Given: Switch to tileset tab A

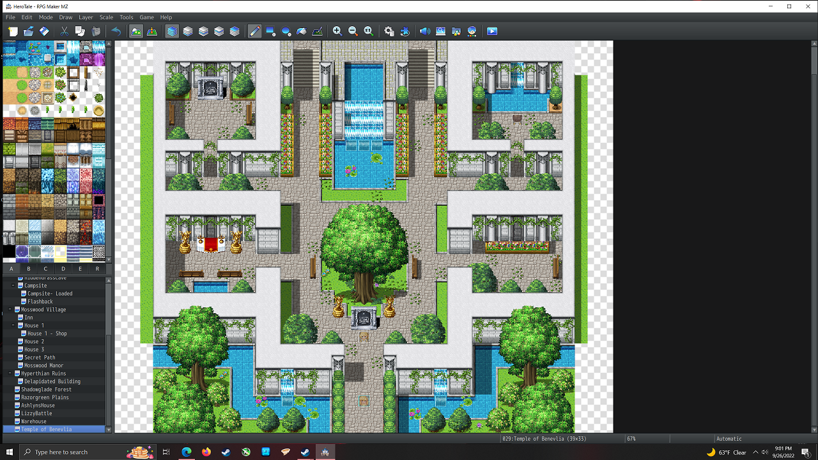Looking at the screenshot, I should point(12,269).
